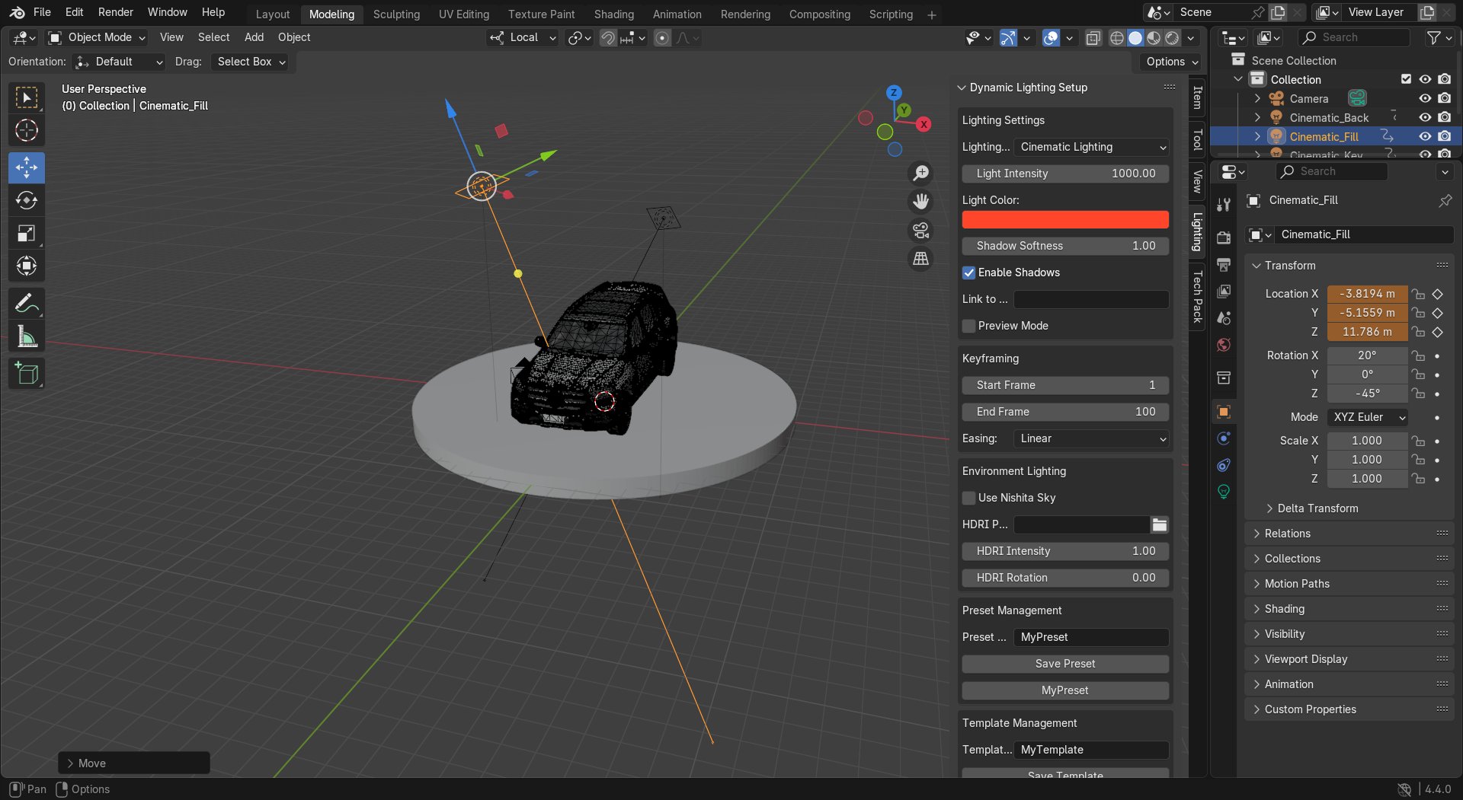Browse for HDRI file with folder icon
Screen dimensions: 1463x800
point(1159,524)
